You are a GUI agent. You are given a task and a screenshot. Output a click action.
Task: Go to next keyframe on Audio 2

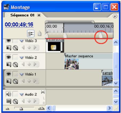[35, 101]
